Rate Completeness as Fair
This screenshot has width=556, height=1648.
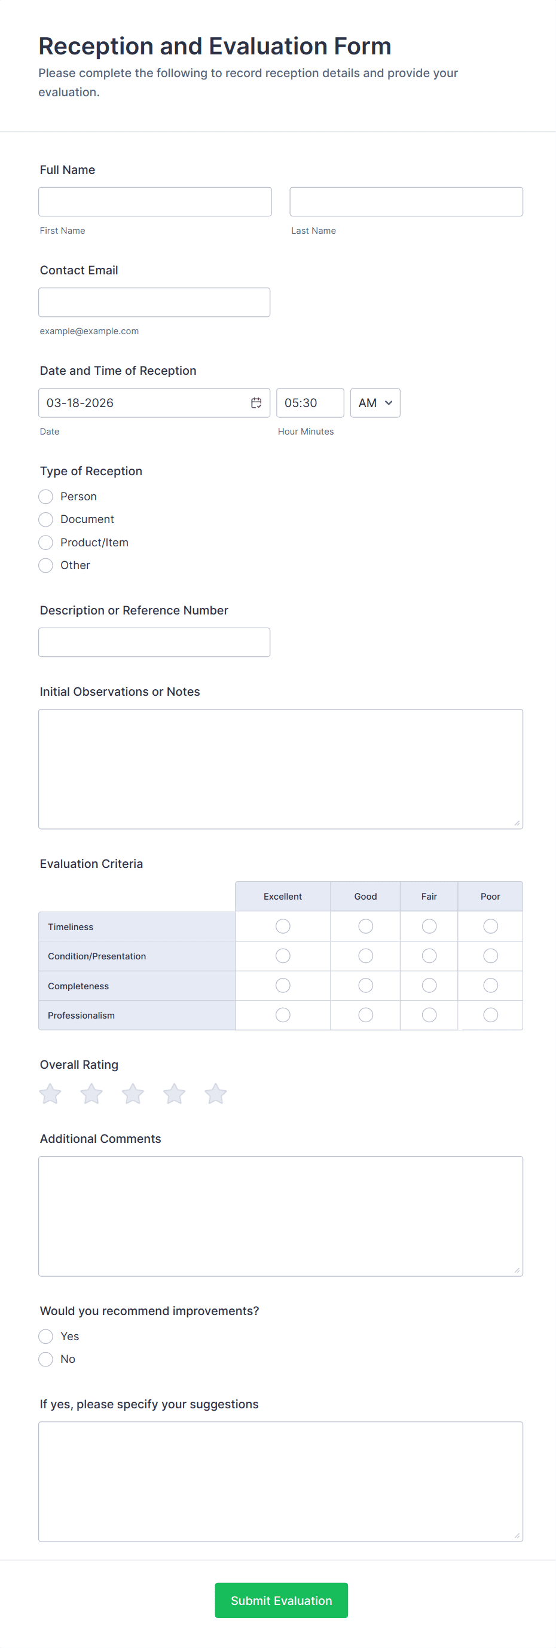click(429, 986)
